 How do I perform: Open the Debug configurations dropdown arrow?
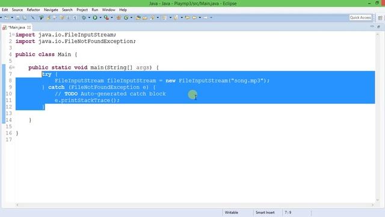click(x=89, y=17)
